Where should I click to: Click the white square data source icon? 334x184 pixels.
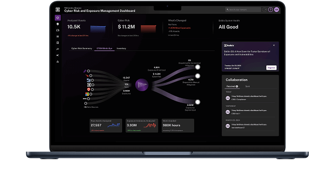89,85
